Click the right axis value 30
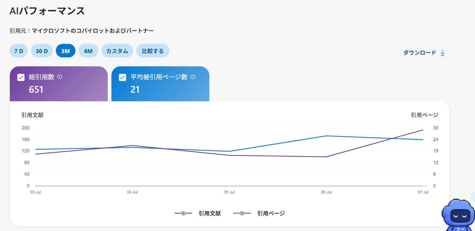475x231 pixels. tap(436, 128)
